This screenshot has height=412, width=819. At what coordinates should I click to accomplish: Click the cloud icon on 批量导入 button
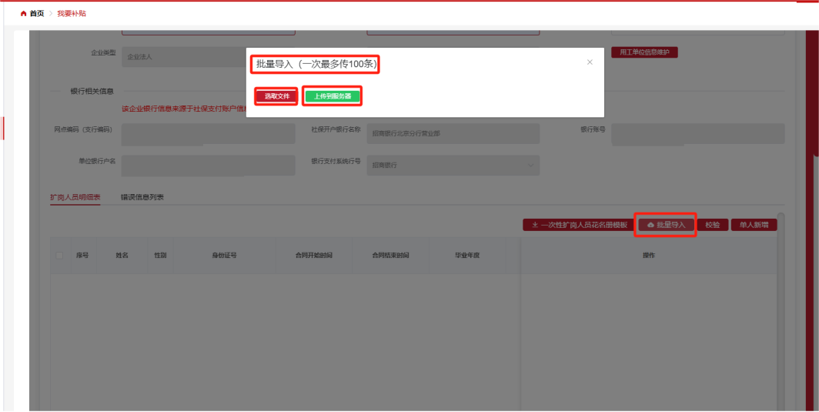pos(650,225)
